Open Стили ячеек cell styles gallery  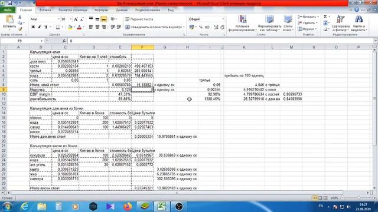[x=288, y=23]
